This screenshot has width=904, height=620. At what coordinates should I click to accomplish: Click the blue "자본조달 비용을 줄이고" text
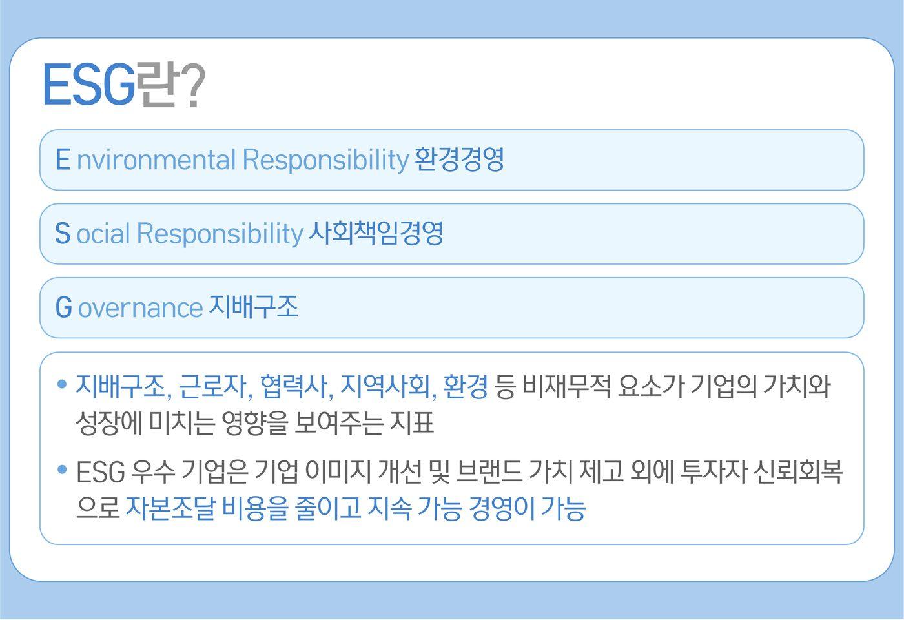(243, 509)
